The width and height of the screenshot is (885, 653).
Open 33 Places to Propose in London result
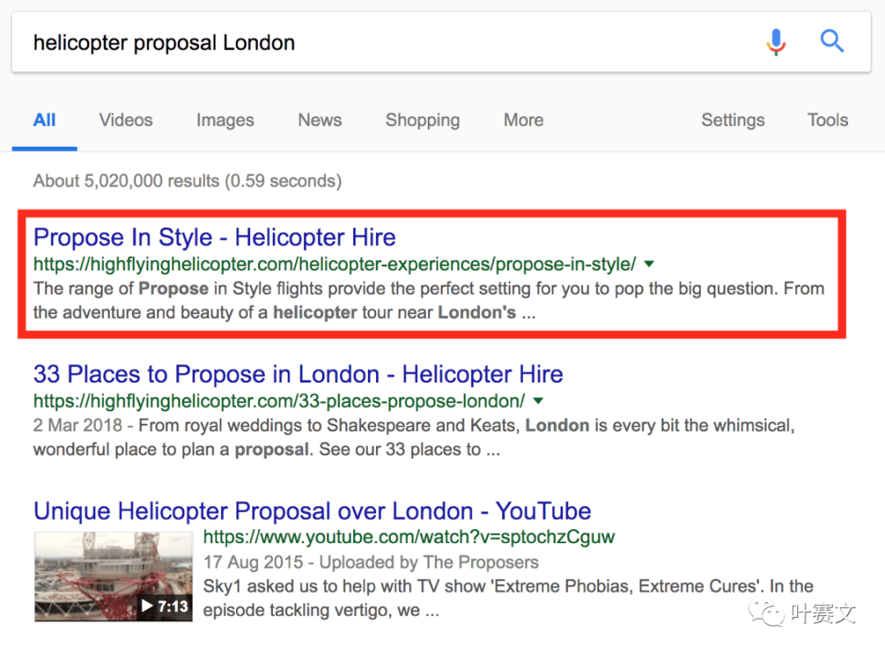298,374
